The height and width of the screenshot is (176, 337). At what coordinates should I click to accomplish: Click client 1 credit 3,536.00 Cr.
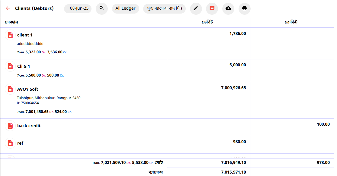[57, 52]
